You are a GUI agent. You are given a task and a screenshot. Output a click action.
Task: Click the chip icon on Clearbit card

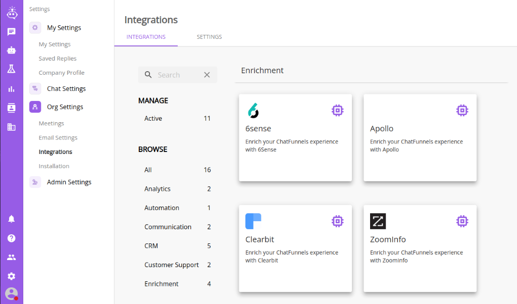tap(338, 221)
